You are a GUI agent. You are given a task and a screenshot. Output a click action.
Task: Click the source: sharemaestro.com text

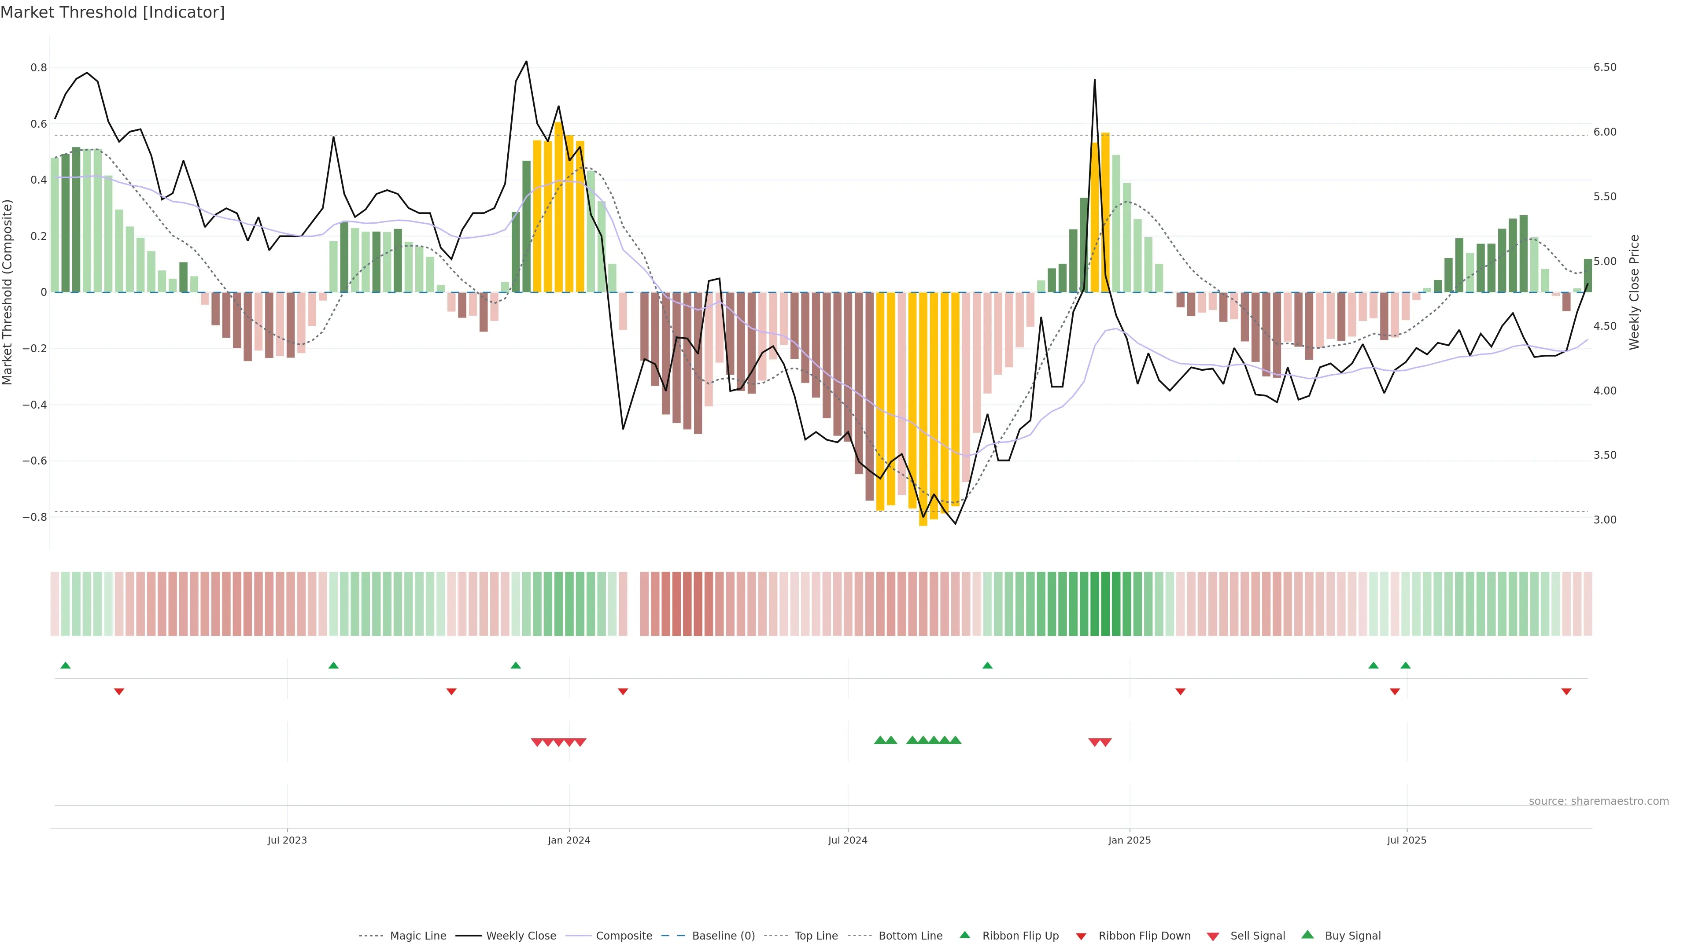pyautogui.click(x=1599, y=801)
